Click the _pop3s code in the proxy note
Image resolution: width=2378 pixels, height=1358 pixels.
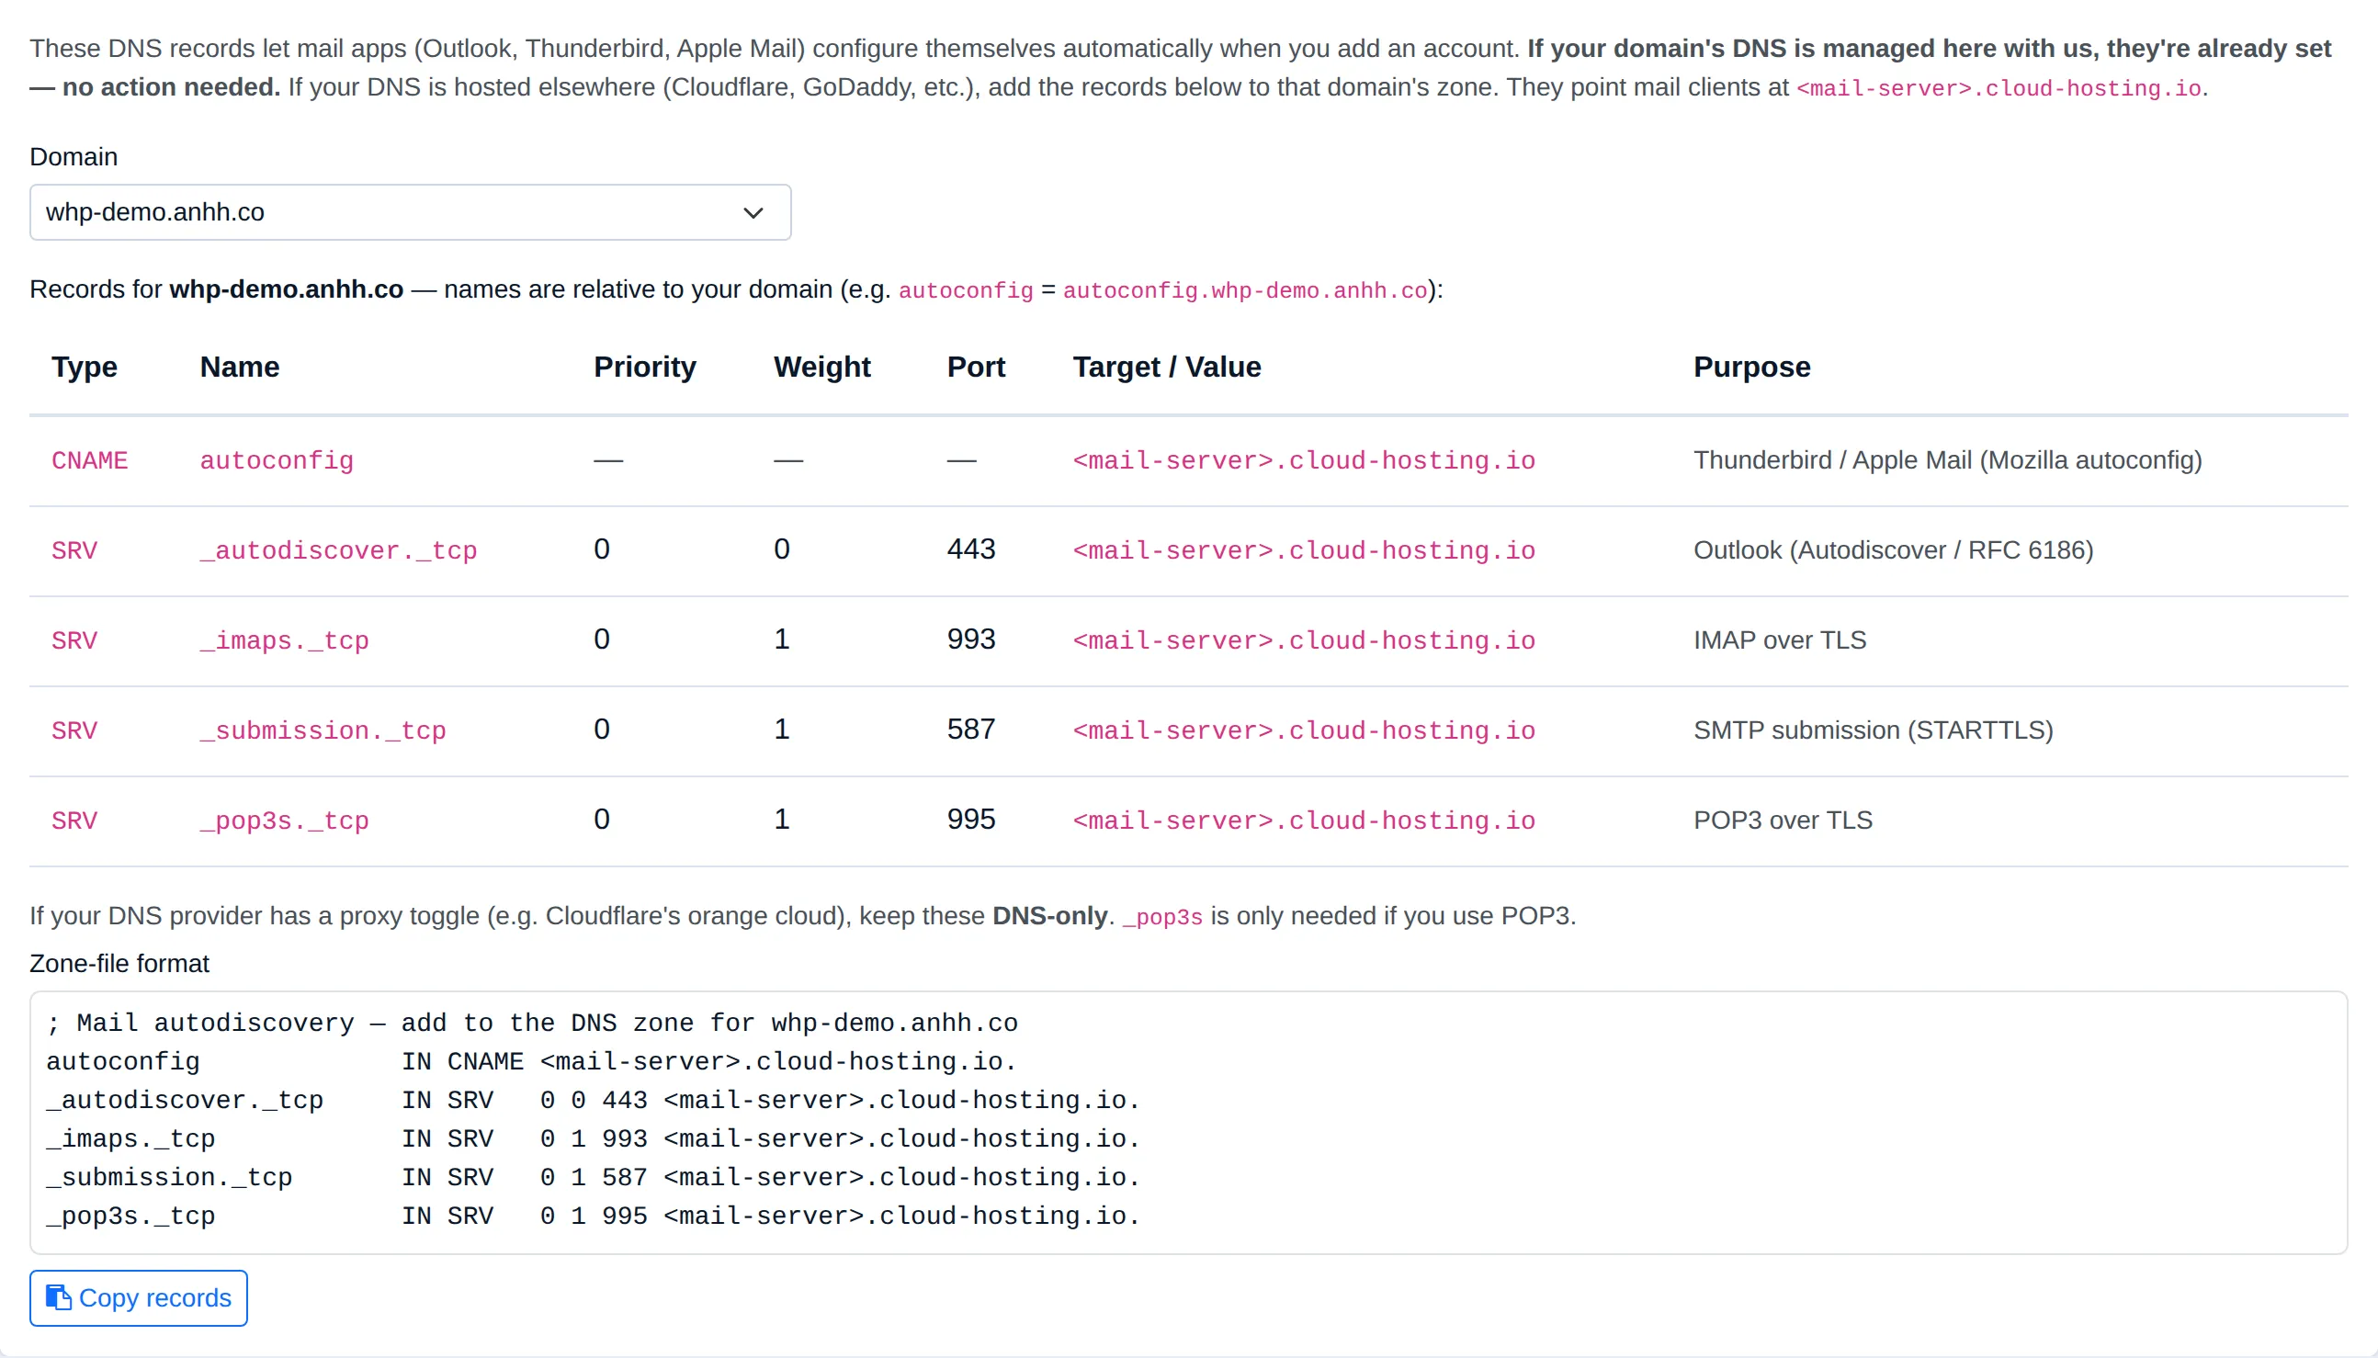1163,917
